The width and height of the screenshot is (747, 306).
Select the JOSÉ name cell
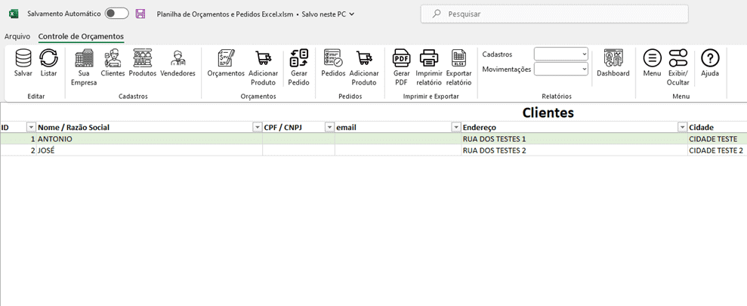click(x=150, y=150)
